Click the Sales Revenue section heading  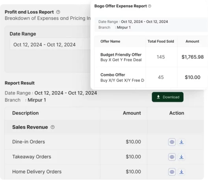pyautogui.click(x=30, y=127)
